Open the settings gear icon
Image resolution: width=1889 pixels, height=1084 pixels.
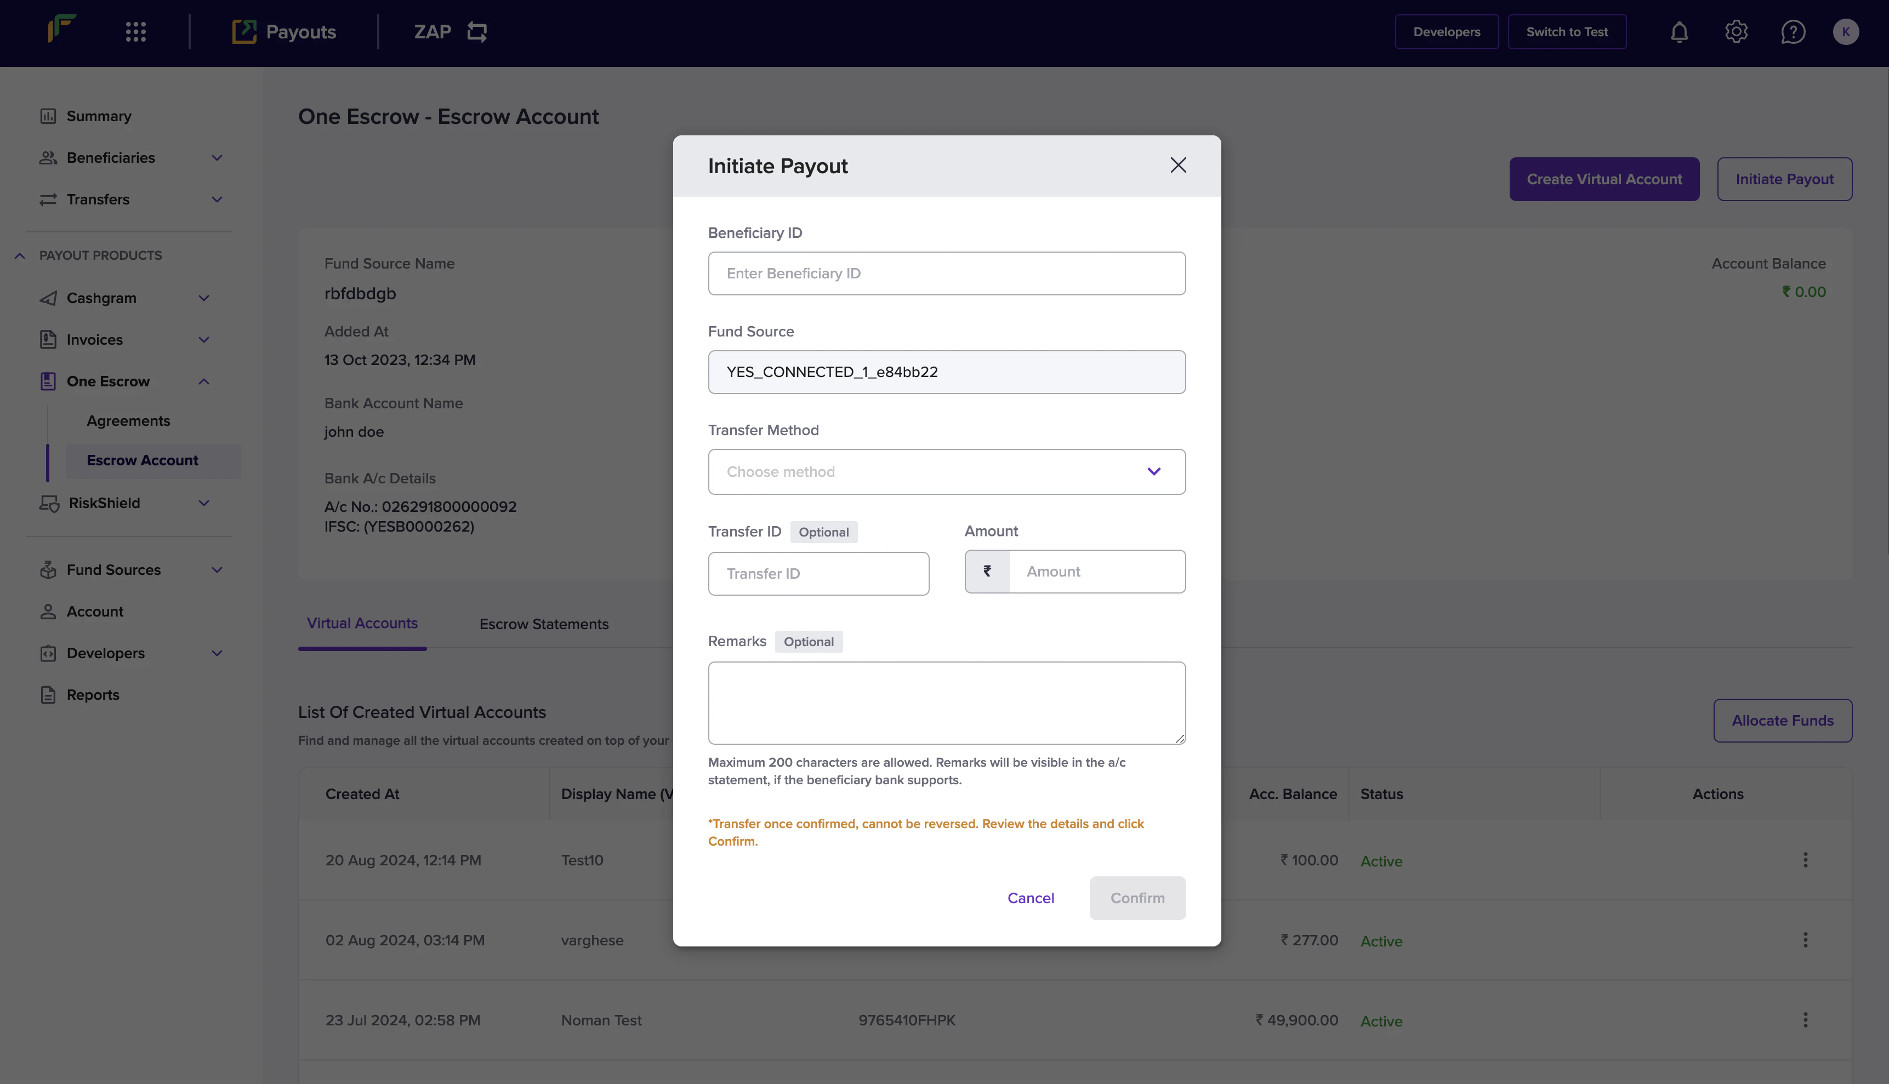pyautogui.click(x=1736, y=32)
